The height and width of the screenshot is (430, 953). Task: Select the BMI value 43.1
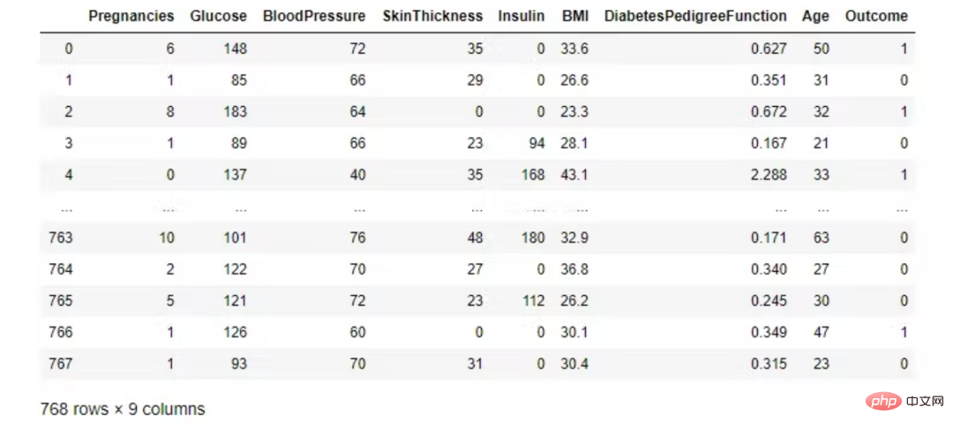coord(574,175)
